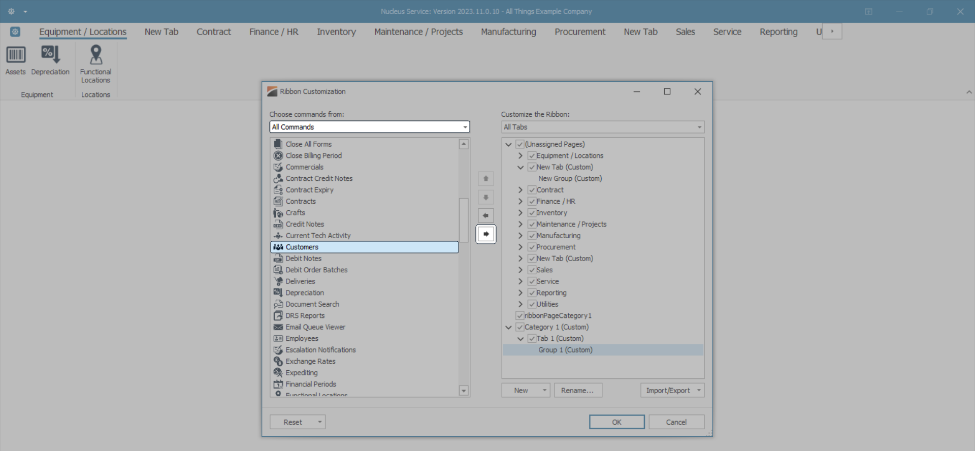
Task: Select the Crafts command icon
Action: click(x=278, y=213)
